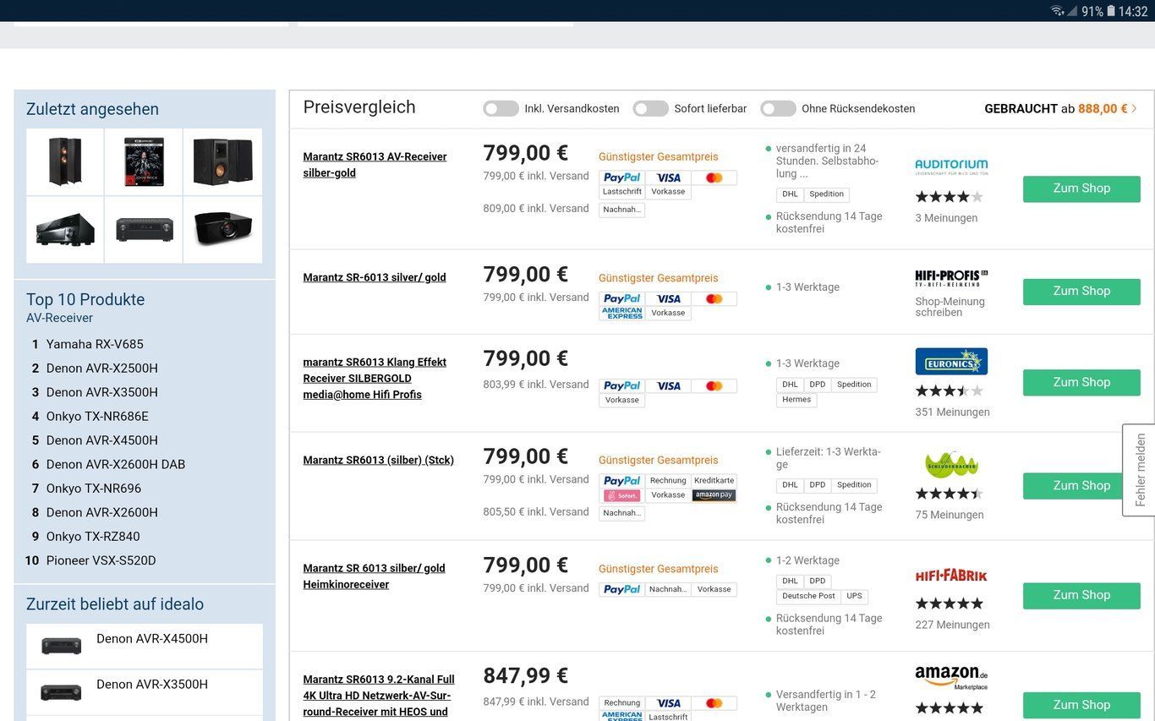Open marantz SR6013 Klang Effekt Receiver link
This screenshot has width=1155, height=721.
pos(375,378)
